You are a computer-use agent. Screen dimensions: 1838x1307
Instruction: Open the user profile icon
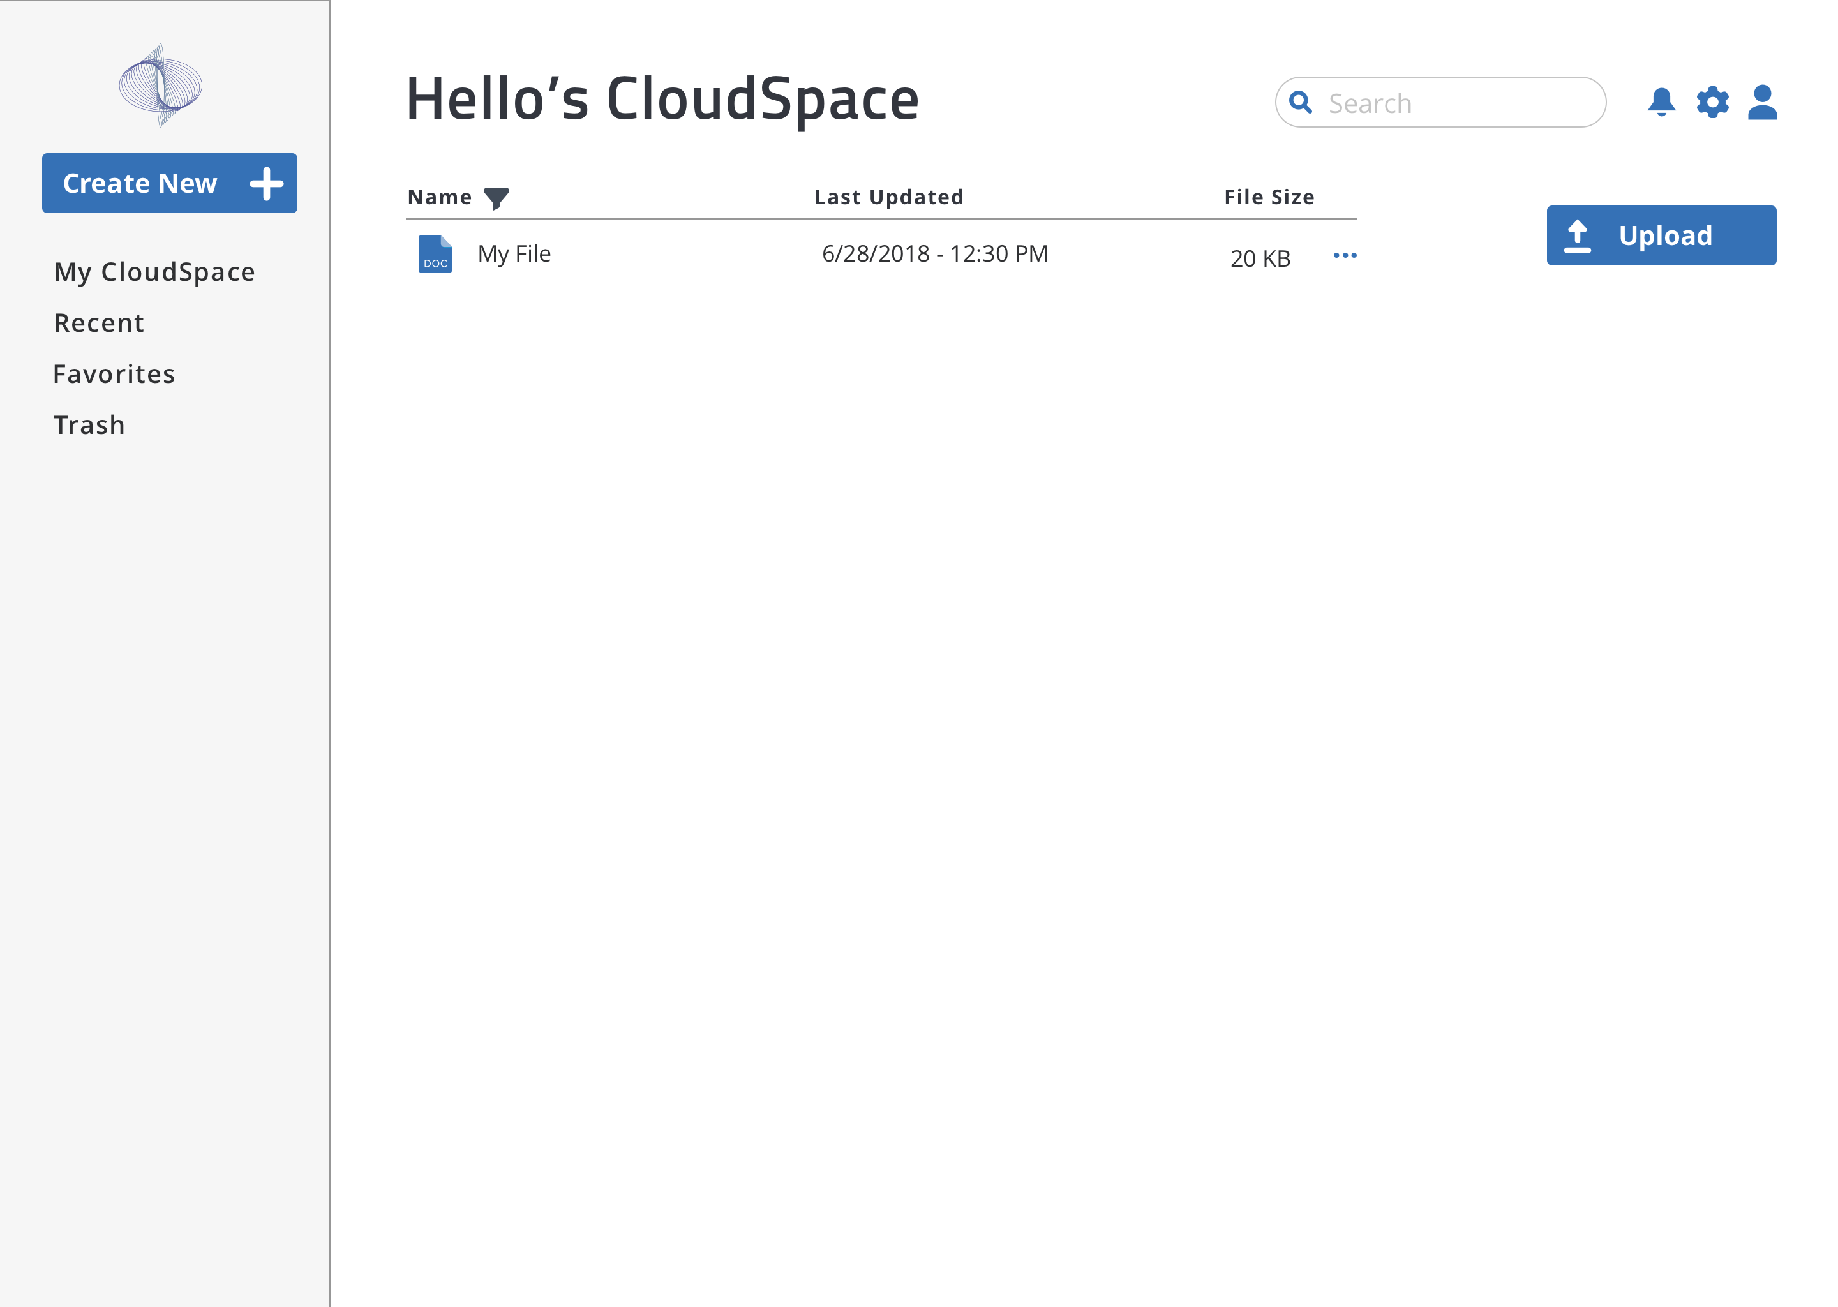pyautogui.click(x=1765, y=102)
